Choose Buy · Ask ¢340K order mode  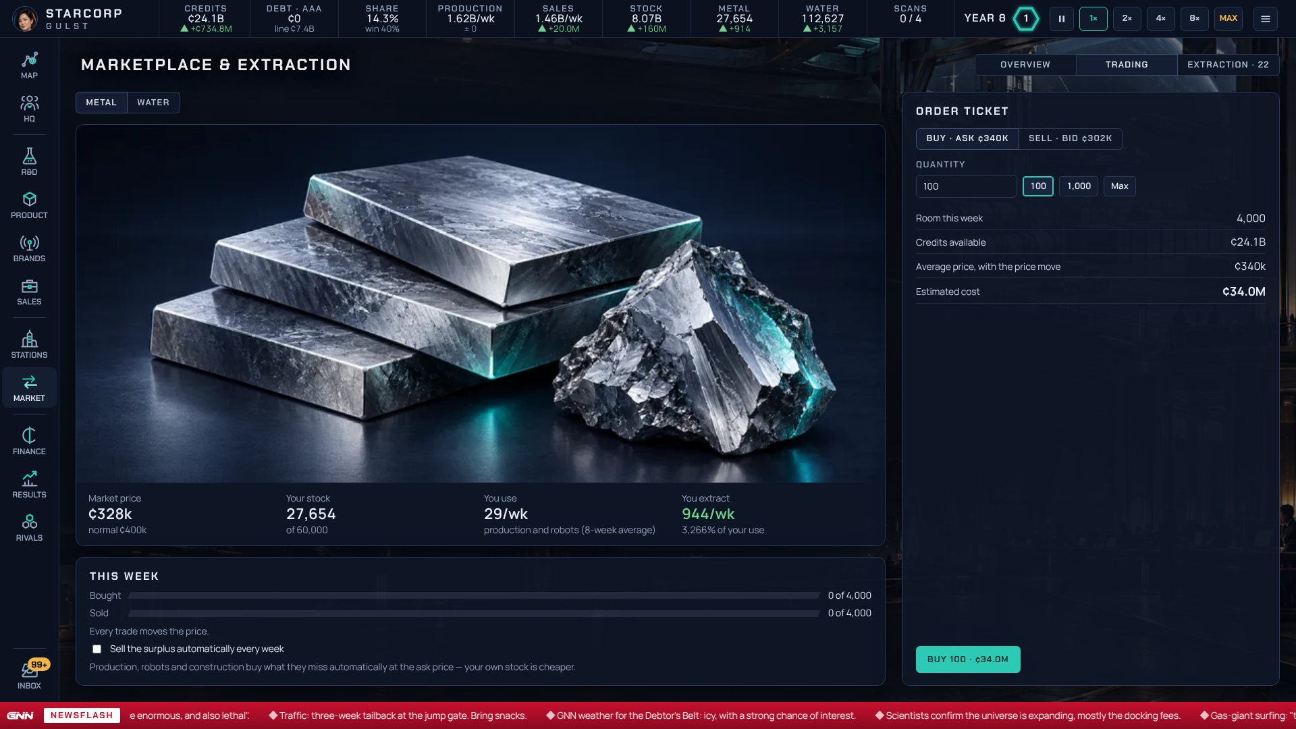point(967,138)
